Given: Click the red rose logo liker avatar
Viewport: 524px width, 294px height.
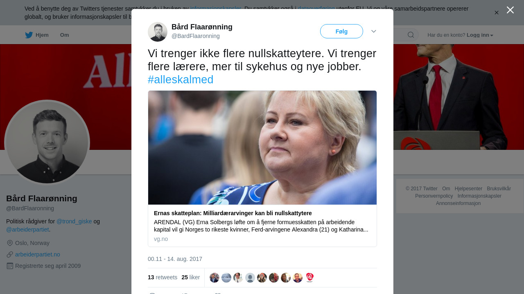Looking at the screenshot, I should (309, 278).
